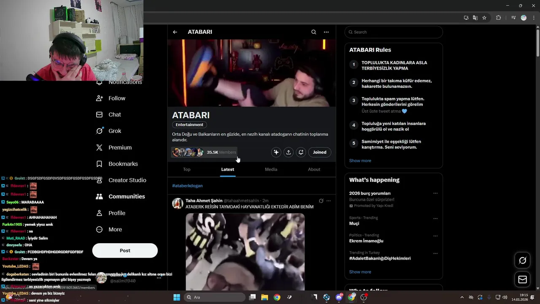Open the 2026 burç yorumları promoted trend
This screenshot has height=304, width=540.
tap(394, 199)
